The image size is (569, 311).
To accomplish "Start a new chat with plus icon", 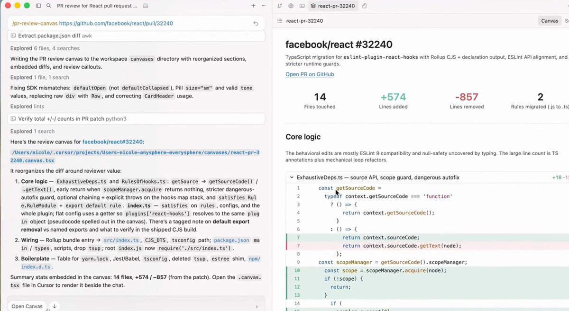I will coord(253,6).
